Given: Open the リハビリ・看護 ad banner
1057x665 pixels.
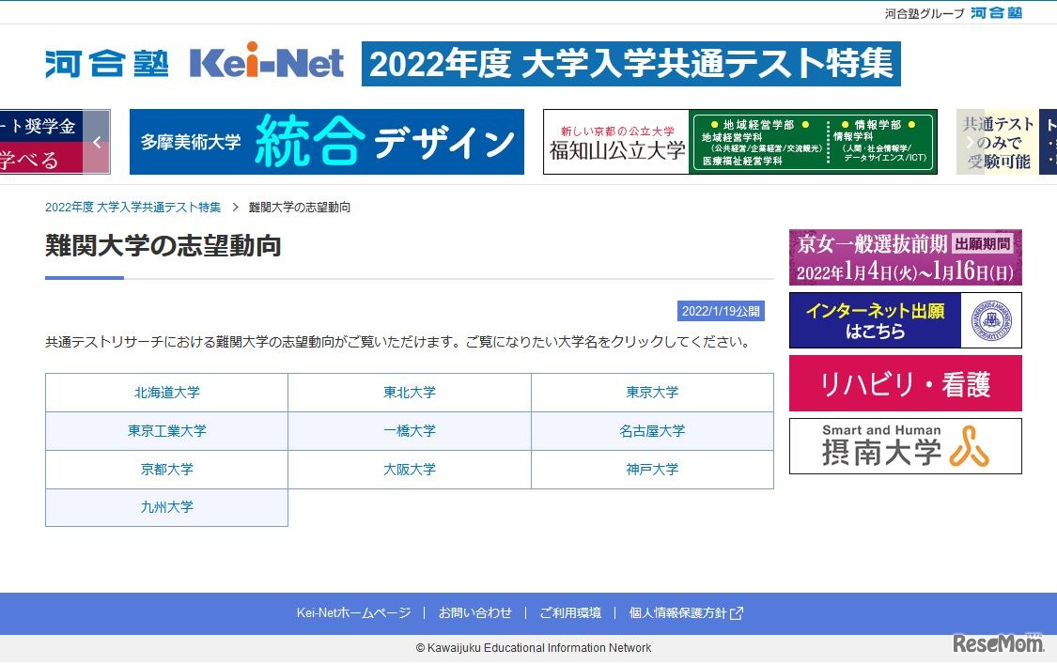Looking at the screenshot, I should [906, 383].
